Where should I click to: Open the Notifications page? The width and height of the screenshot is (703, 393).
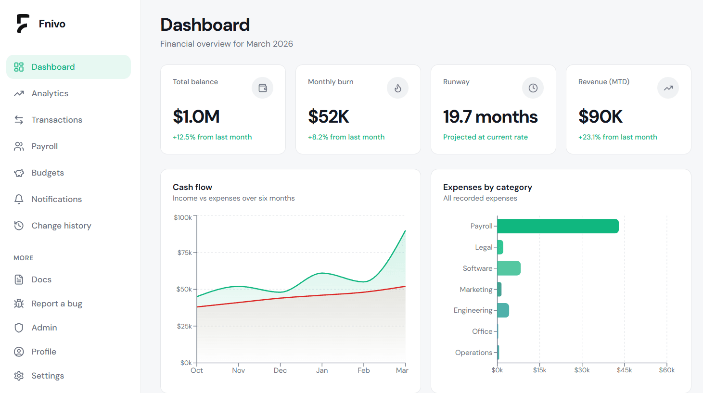click(x=56, y=199)
